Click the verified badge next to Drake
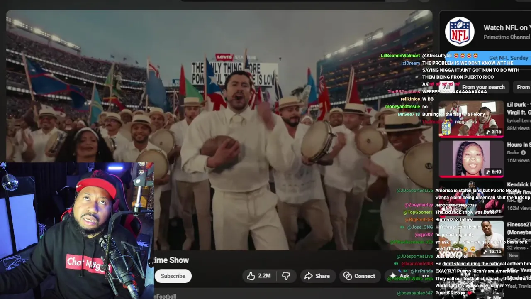The width and height of the screenshot is (531, 299). 523,153
